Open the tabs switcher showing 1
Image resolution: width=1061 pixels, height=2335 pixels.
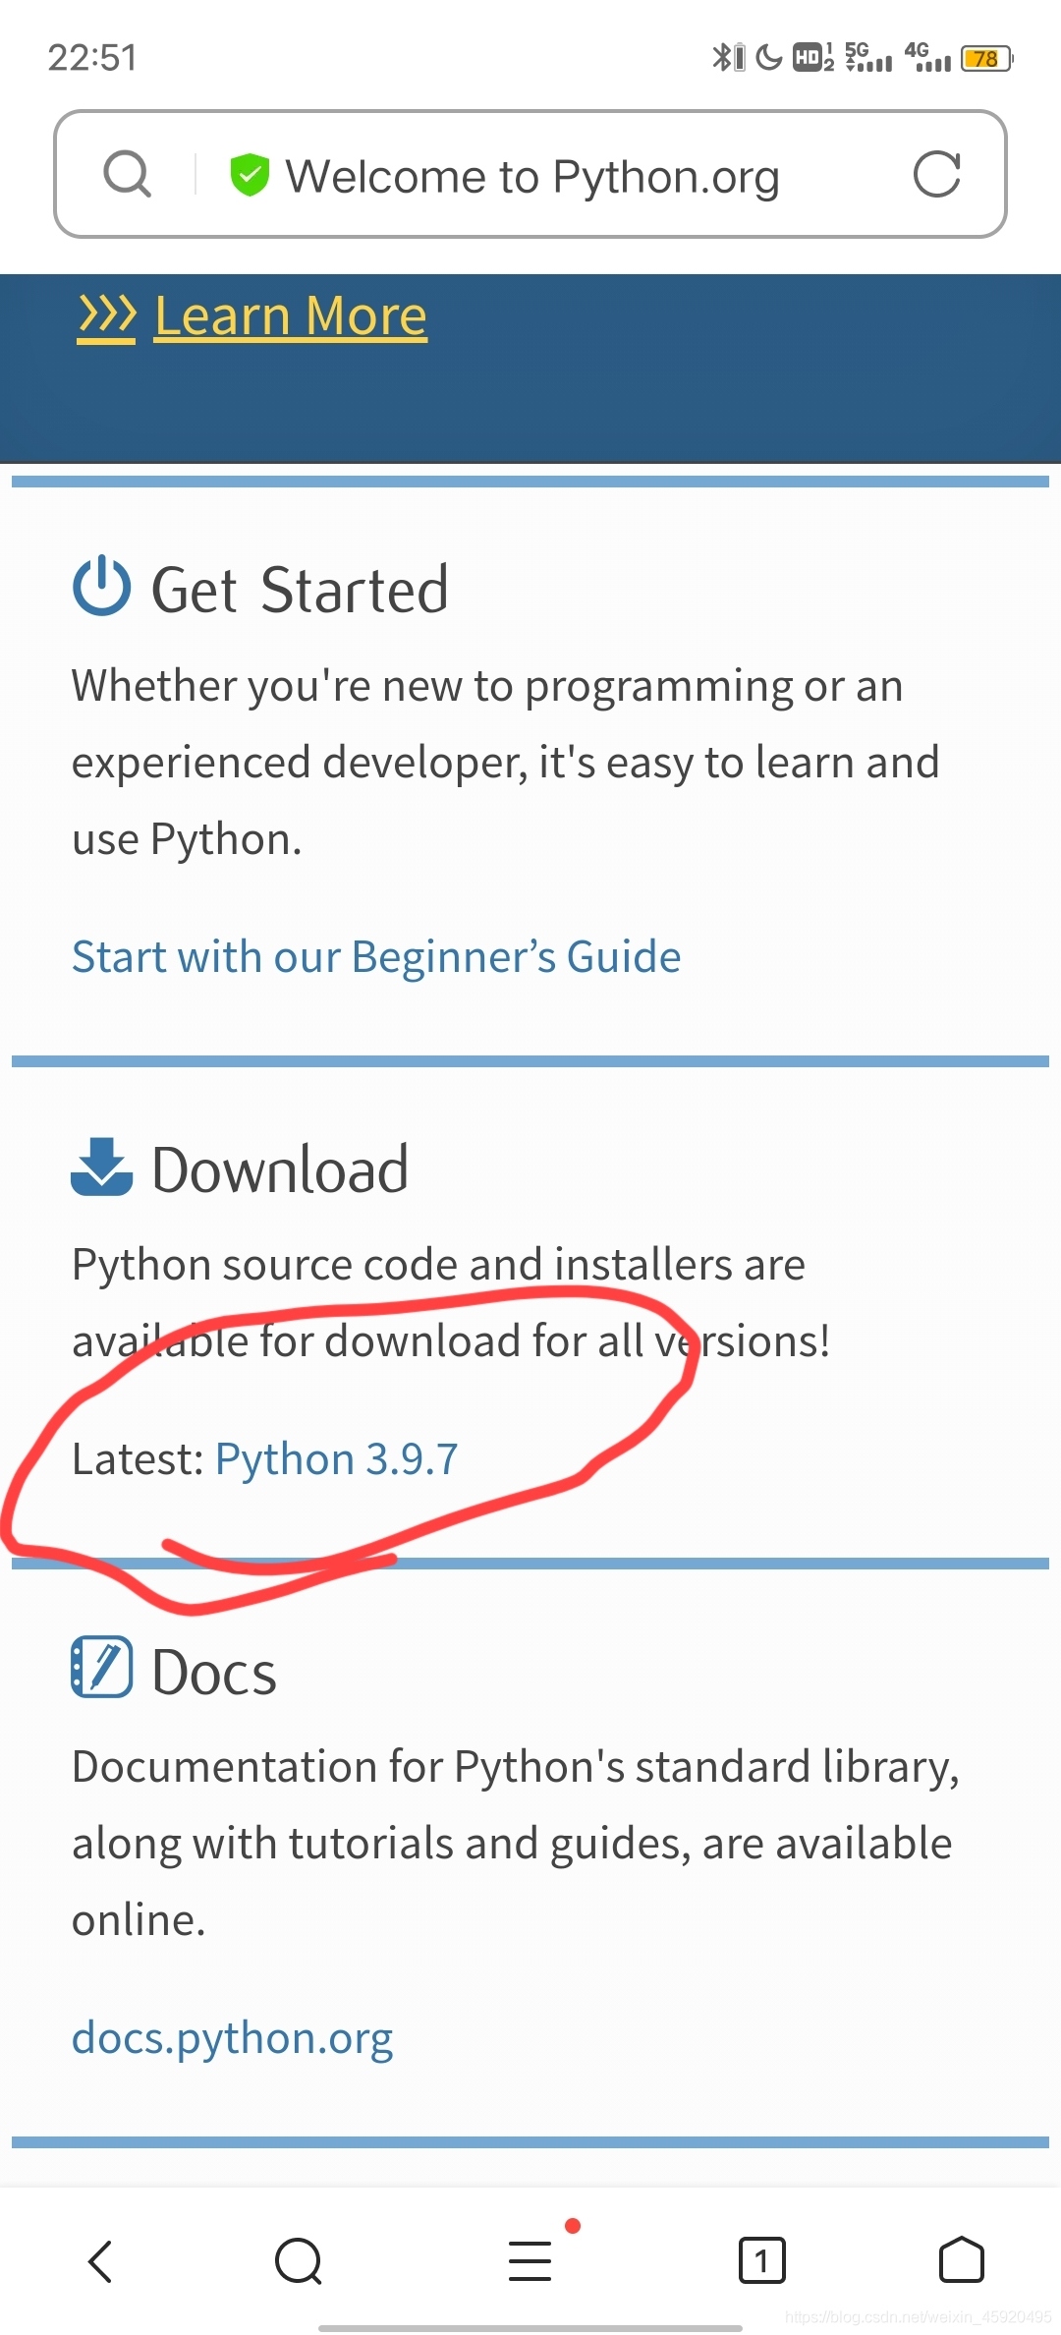tap(761, 2261)
